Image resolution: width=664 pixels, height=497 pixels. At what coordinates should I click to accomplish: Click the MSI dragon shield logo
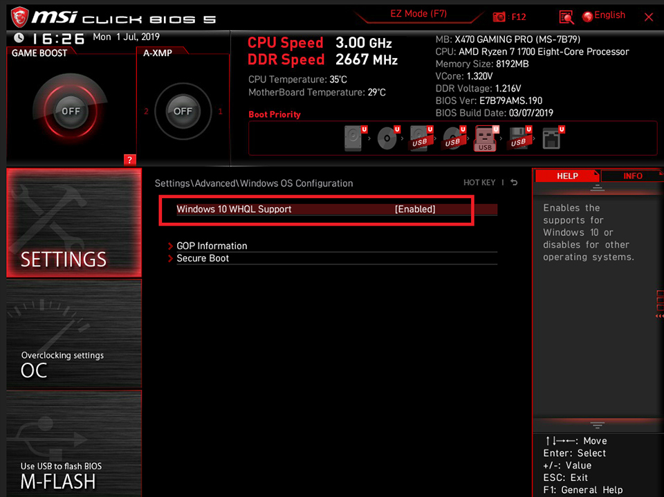[19, 17]
